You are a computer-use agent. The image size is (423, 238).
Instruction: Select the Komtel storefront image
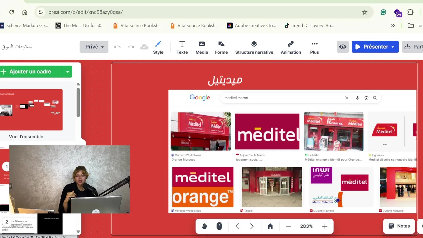click(333, 132)
